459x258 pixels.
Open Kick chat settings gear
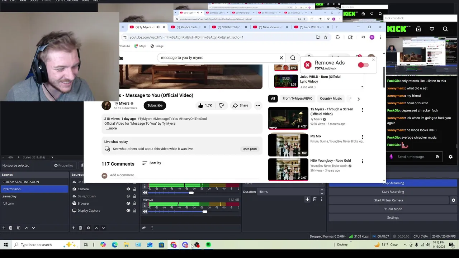click(x=451, y=157)
